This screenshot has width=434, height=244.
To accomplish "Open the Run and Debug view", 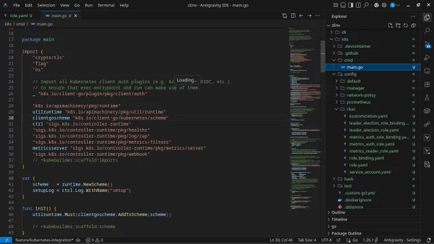I will [x=427, y=57].
